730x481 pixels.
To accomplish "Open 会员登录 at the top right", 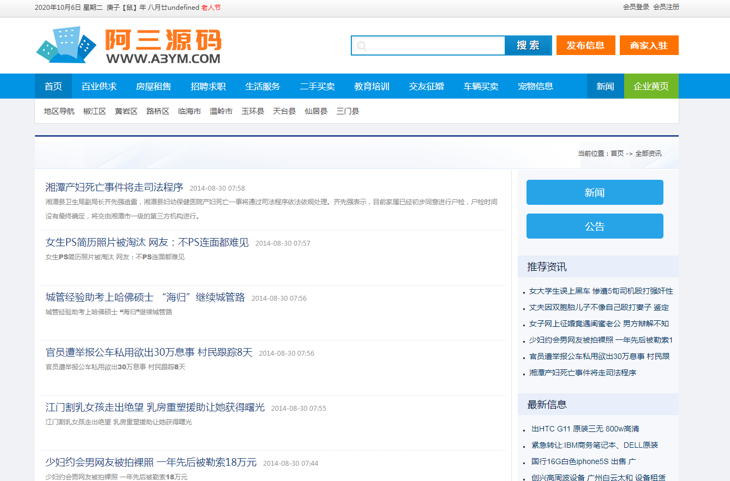I will tap(636, 7).
